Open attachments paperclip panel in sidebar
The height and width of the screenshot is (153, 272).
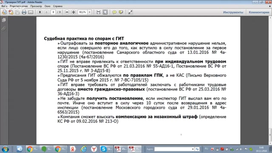click(x=4, y=28)
